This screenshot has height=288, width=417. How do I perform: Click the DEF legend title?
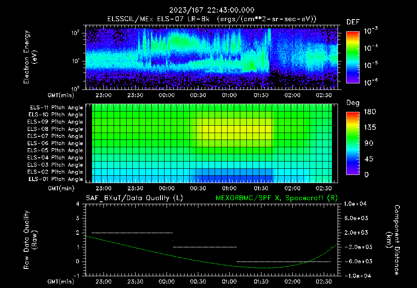pyautogui.click(x=353, y=22)
